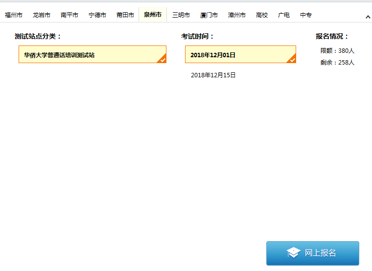The width and height of the screenshot is (372, 271).
Task: Select the 中专 tab
Action: point(306,15)
